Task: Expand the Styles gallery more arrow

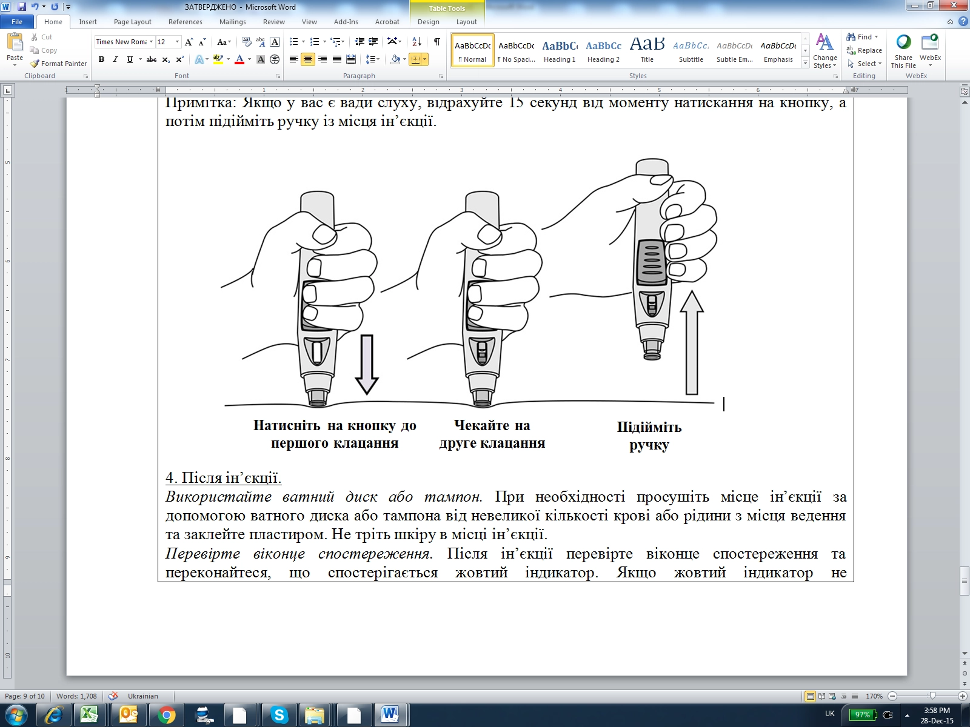Action: (x=805, y=63)
